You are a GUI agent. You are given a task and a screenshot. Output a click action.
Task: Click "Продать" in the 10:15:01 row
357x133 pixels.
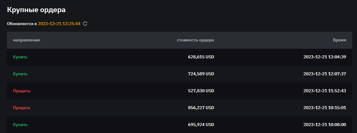click(22, 108)
